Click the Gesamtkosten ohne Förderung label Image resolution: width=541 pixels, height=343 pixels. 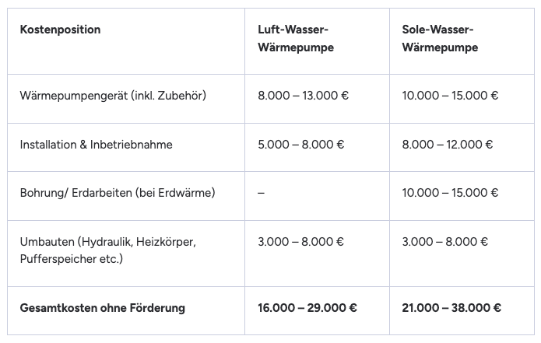[102, 307]
